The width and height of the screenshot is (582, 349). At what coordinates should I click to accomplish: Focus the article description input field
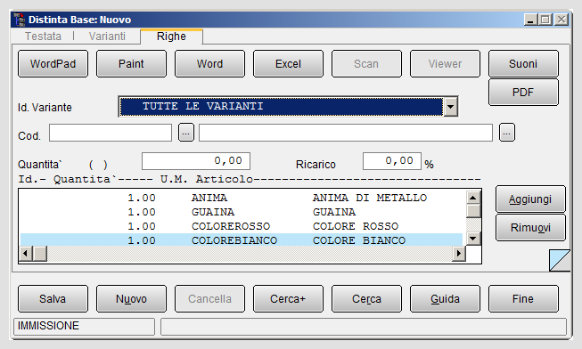point(346,133)
